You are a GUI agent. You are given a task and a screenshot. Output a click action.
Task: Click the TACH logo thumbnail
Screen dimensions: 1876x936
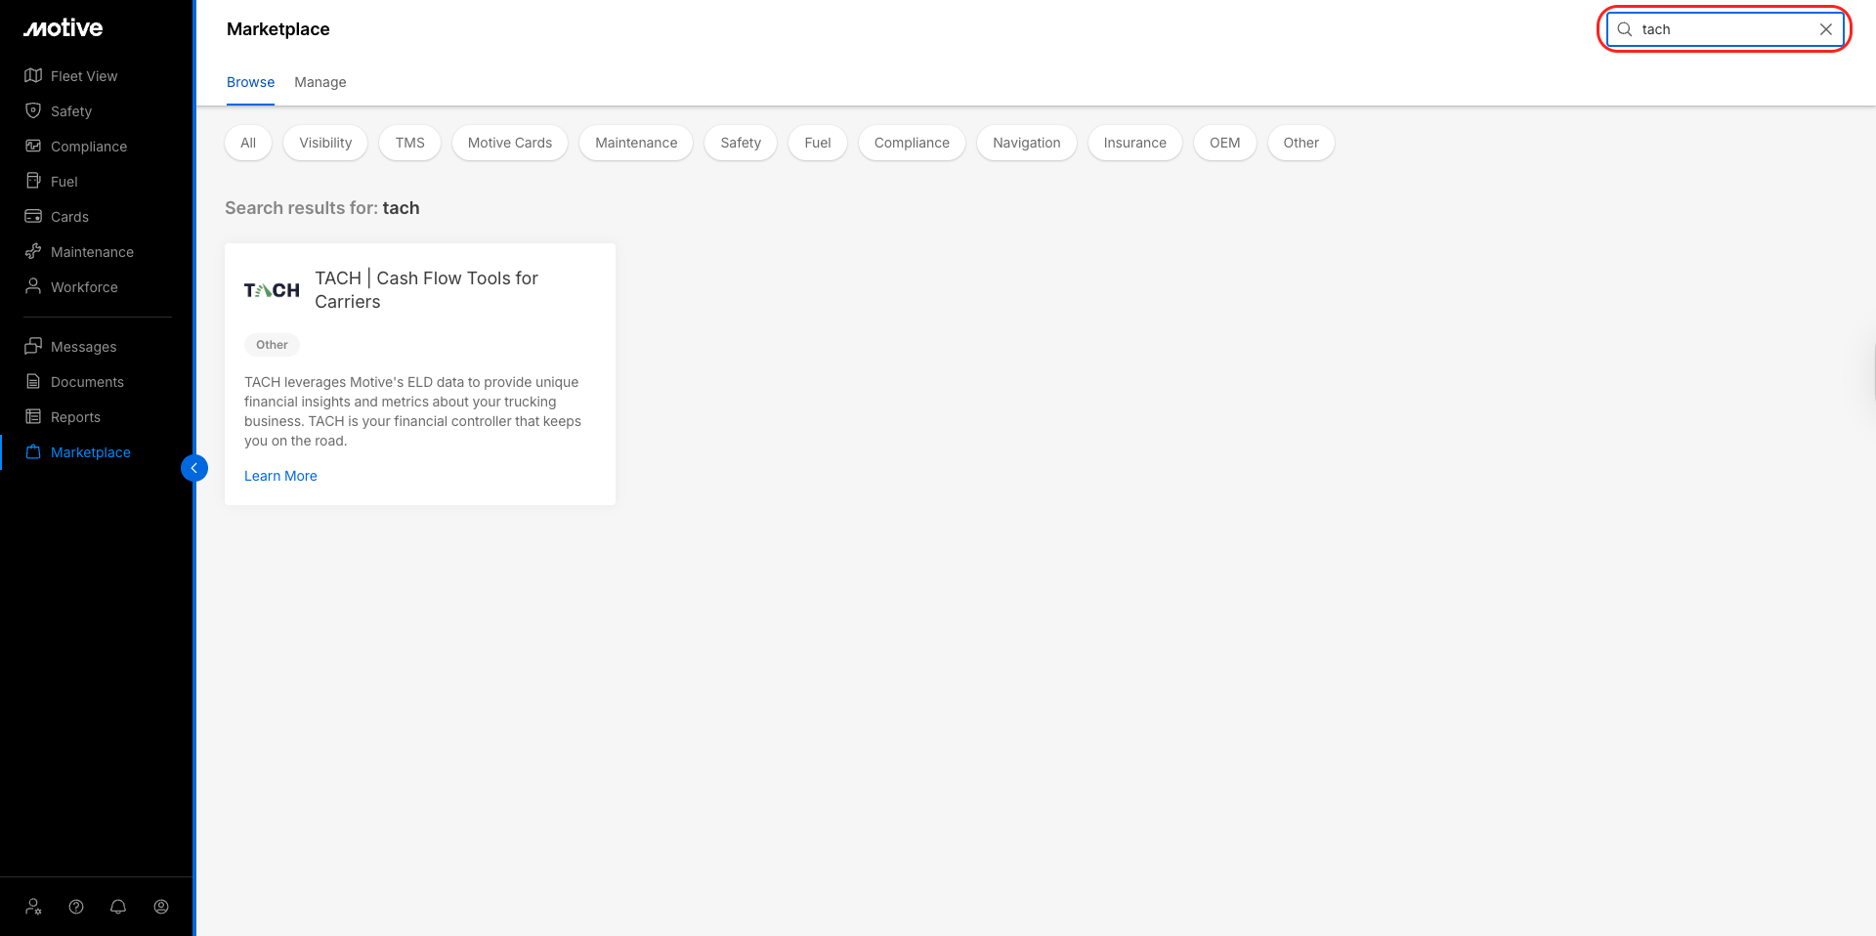click(272, 290)
